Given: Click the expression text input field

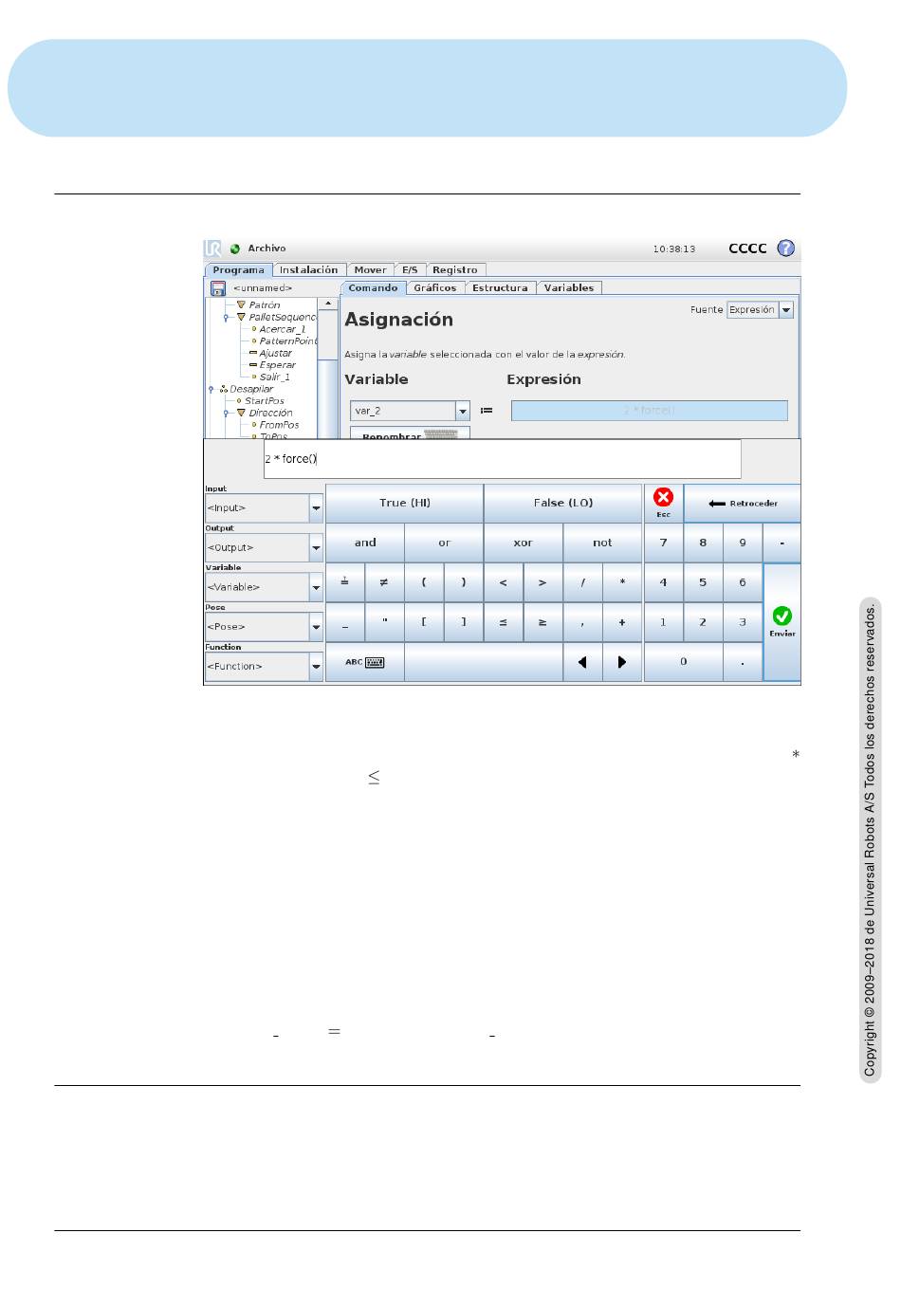Looking at the screenshot, I should point(502,459).
